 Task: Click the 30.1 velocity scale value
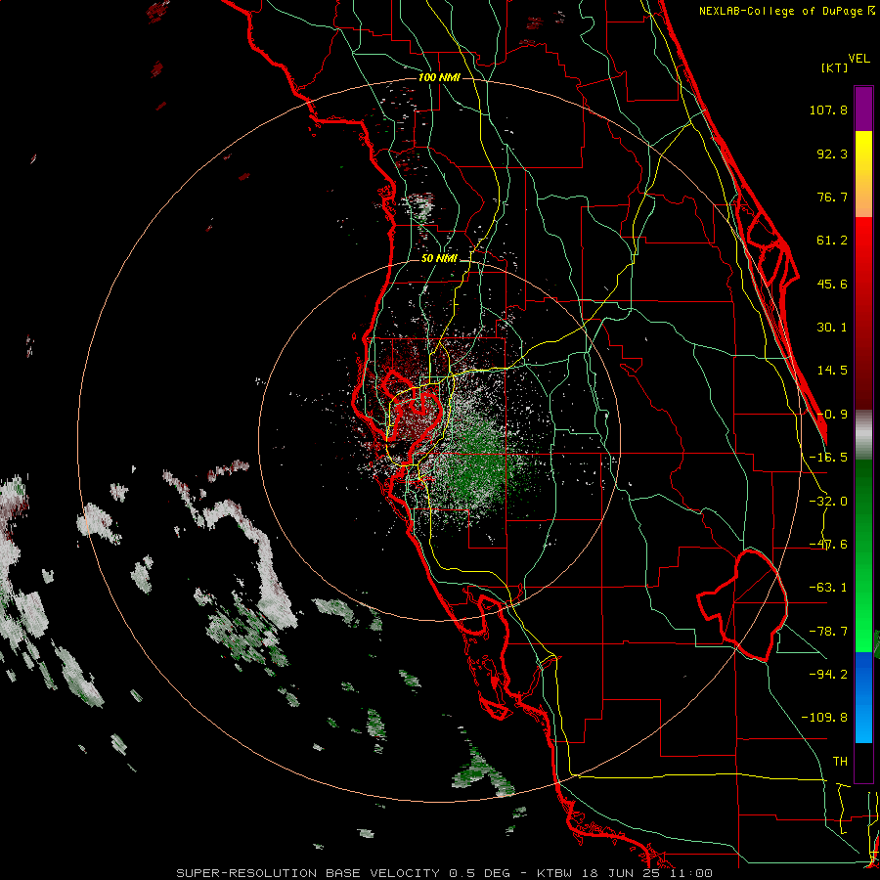[x=832, y=328]
